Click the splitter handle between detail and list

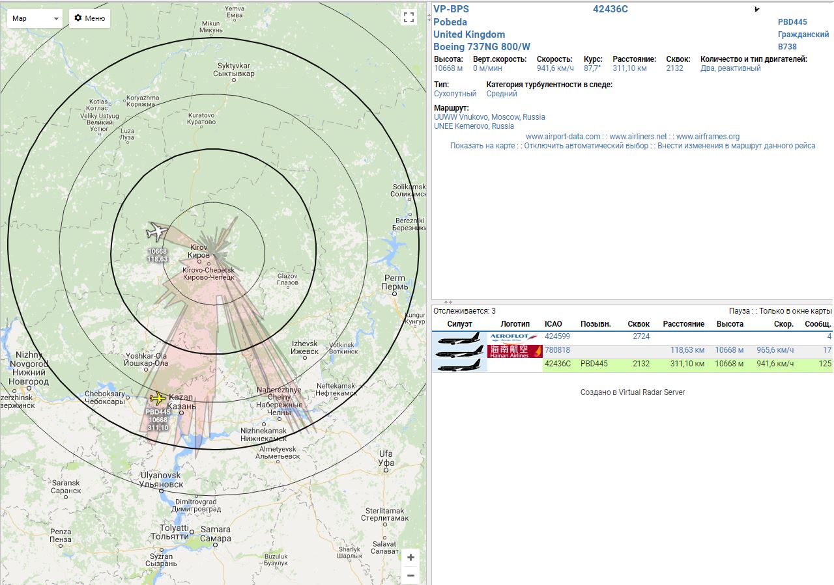coord(448,303)
